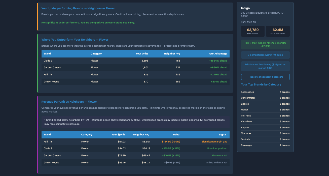329x176 pixels.
Task: Click the Indigo dispensary name
Action: pyautogui.click(x=245, y=8)
